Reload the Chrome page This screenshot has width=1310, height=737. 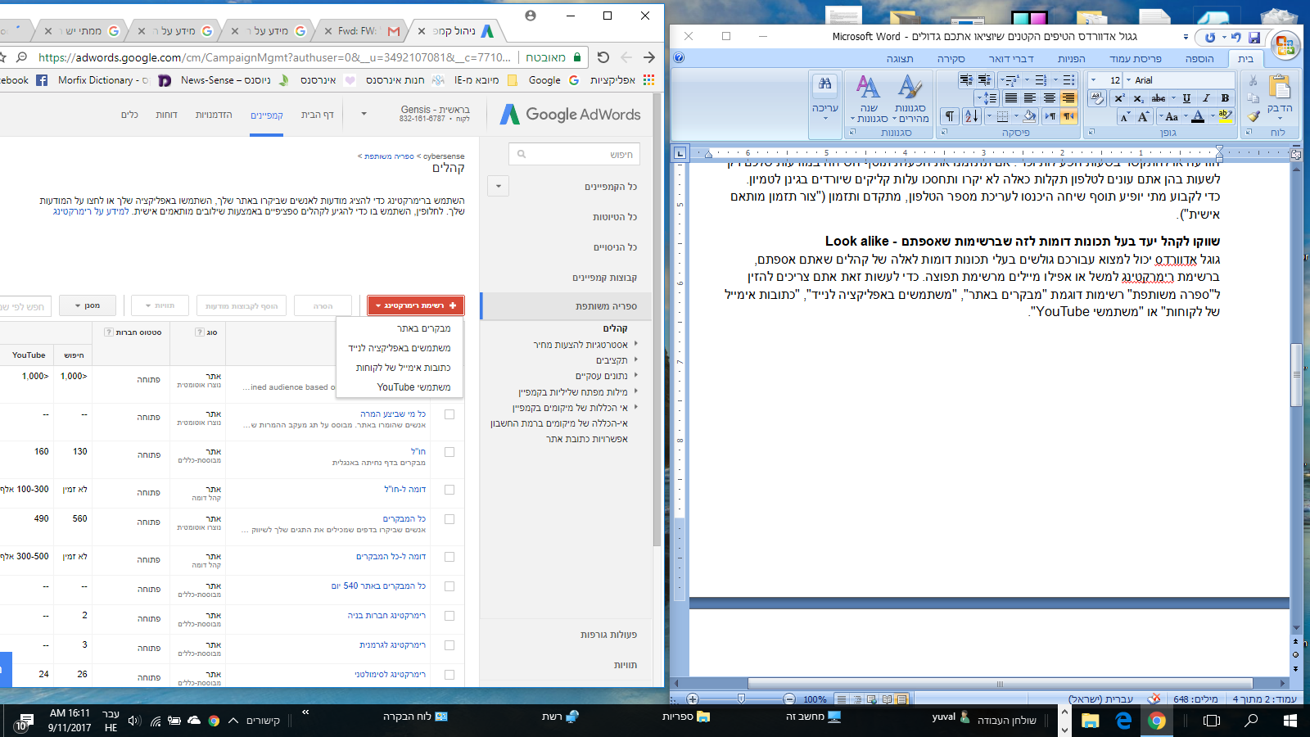[603, 57]
